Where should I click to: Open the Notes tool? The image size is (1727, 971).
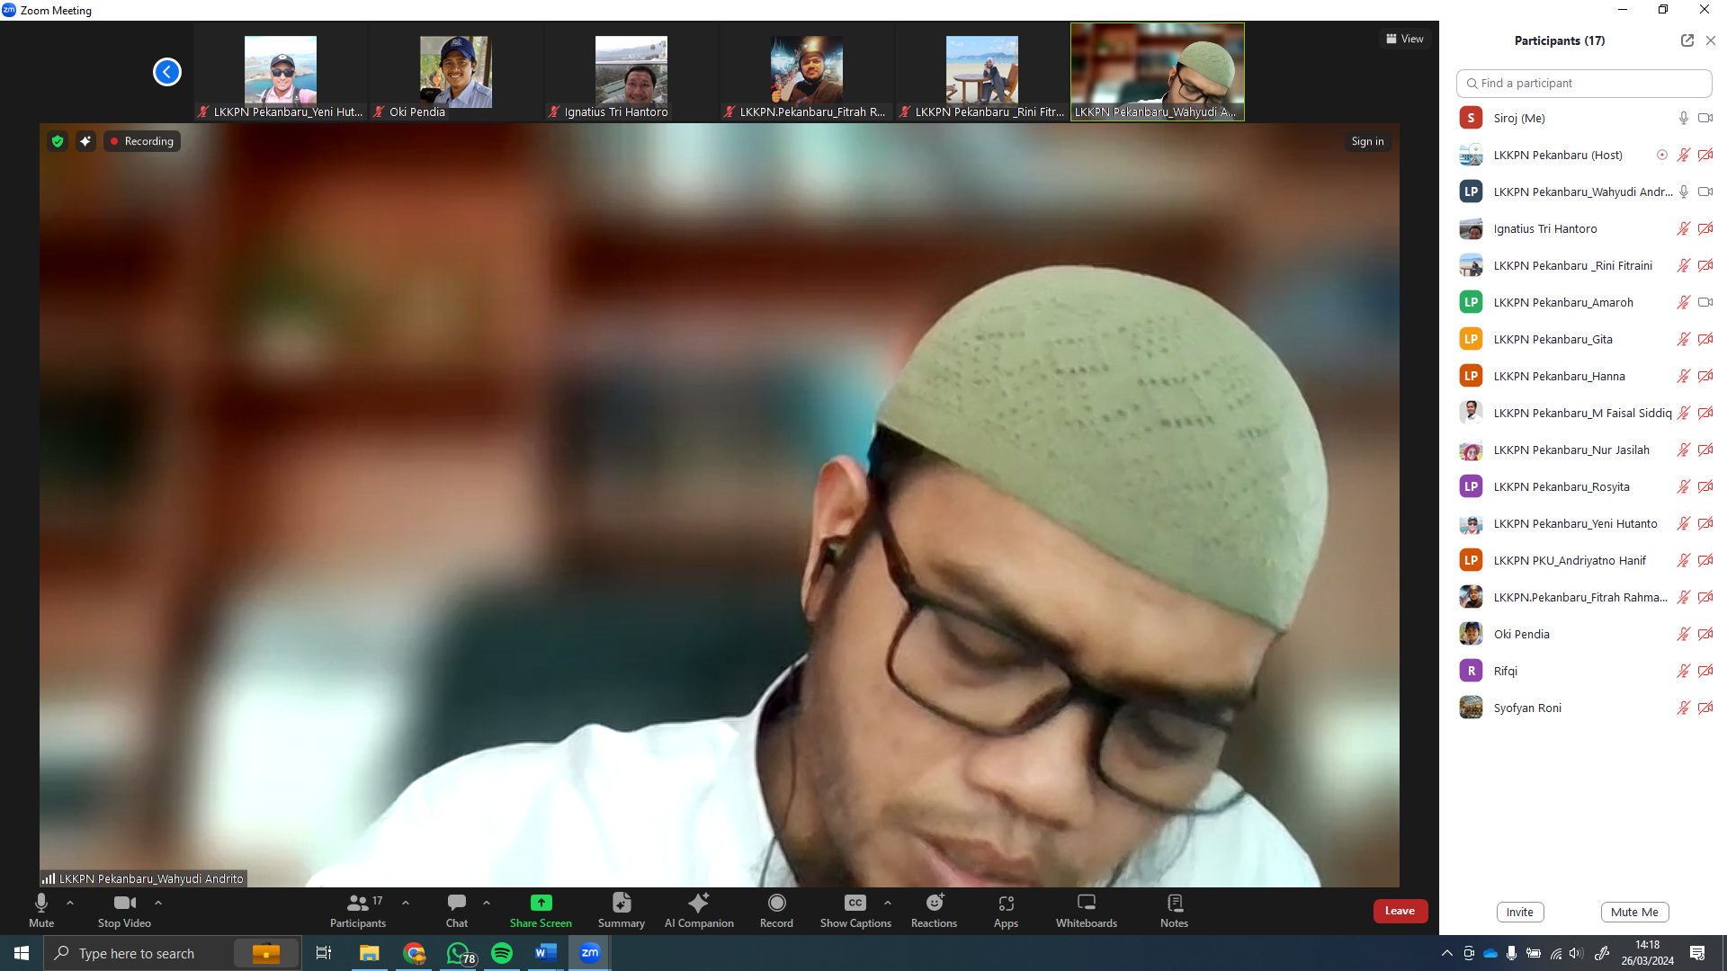(1174, 911)
